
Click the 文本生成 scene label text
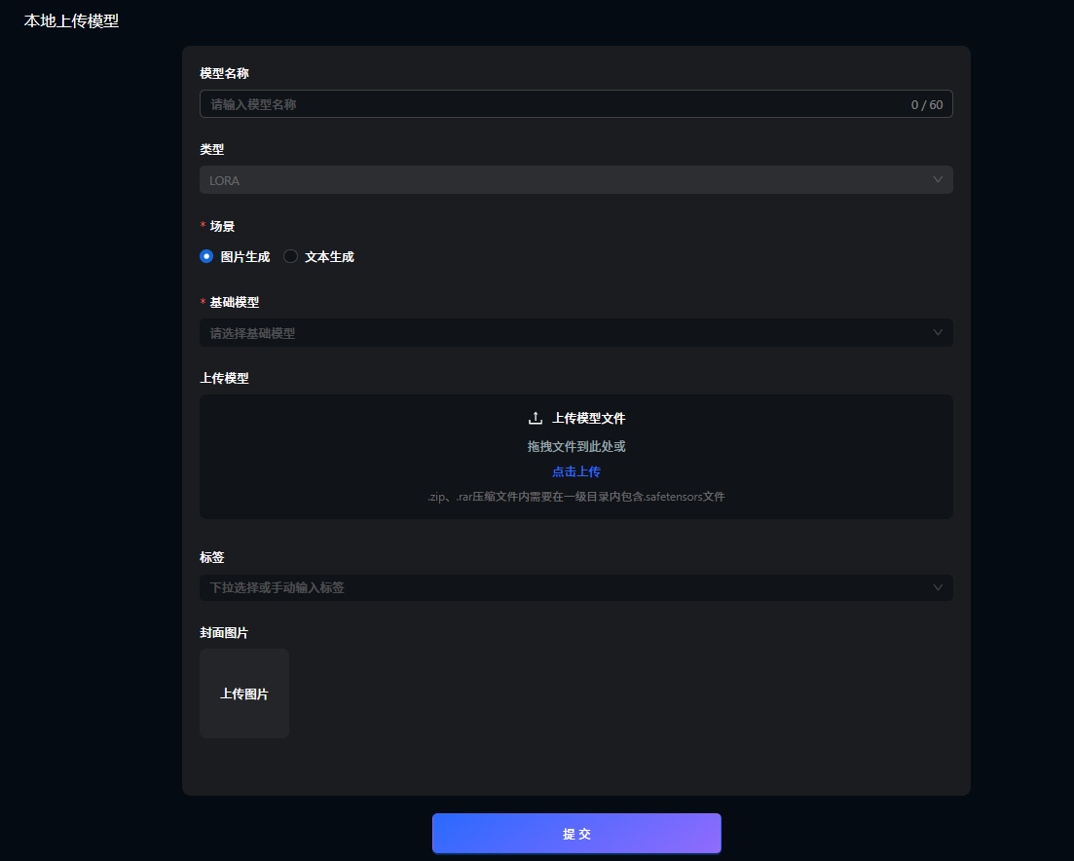(329, 257)
